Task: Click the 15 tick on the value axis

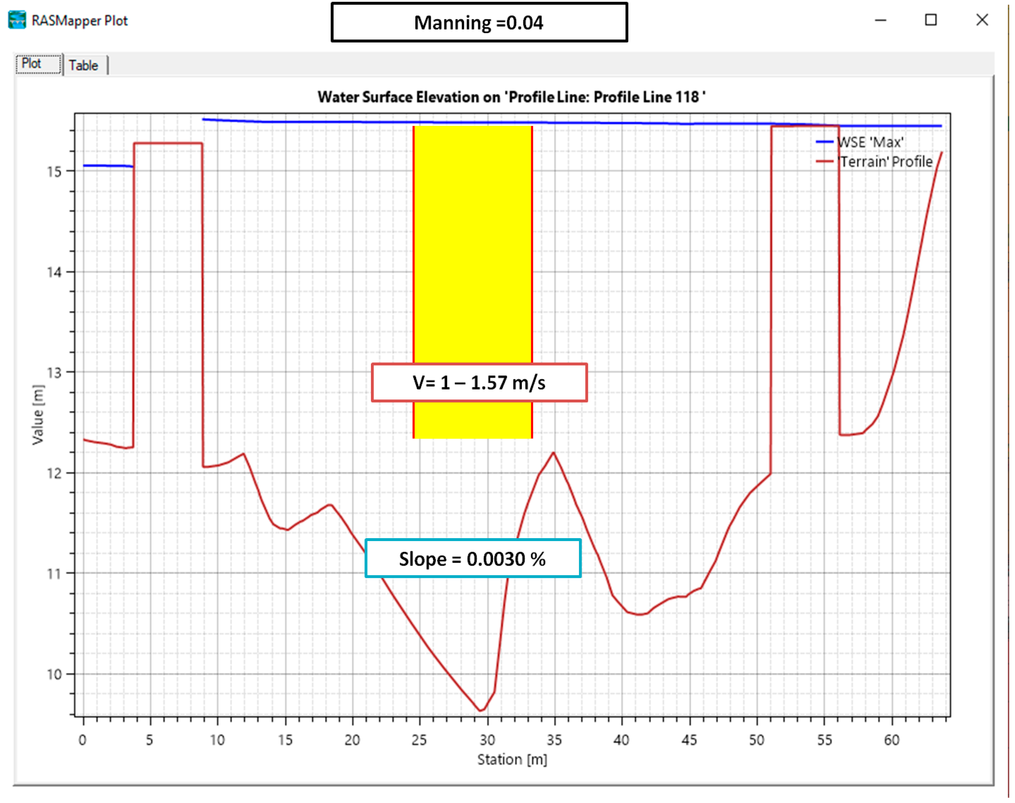Action: 55,172
